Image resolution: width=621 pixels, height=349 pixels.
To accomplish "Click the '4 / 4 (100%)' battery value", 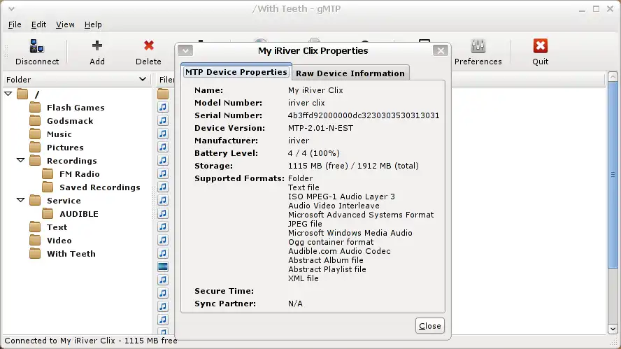I will click(314, 153).
